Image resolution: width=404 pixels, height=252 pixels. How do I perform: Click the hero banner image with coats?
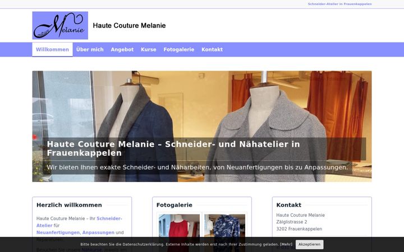tap(202, 126)
